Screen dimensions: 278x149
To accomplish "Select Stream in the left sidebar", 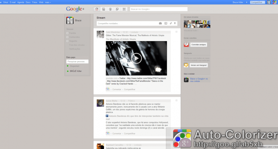I will point(70,29).
